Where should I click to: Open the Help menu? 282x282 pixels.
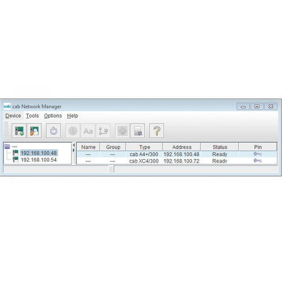[x=72, y=116]
